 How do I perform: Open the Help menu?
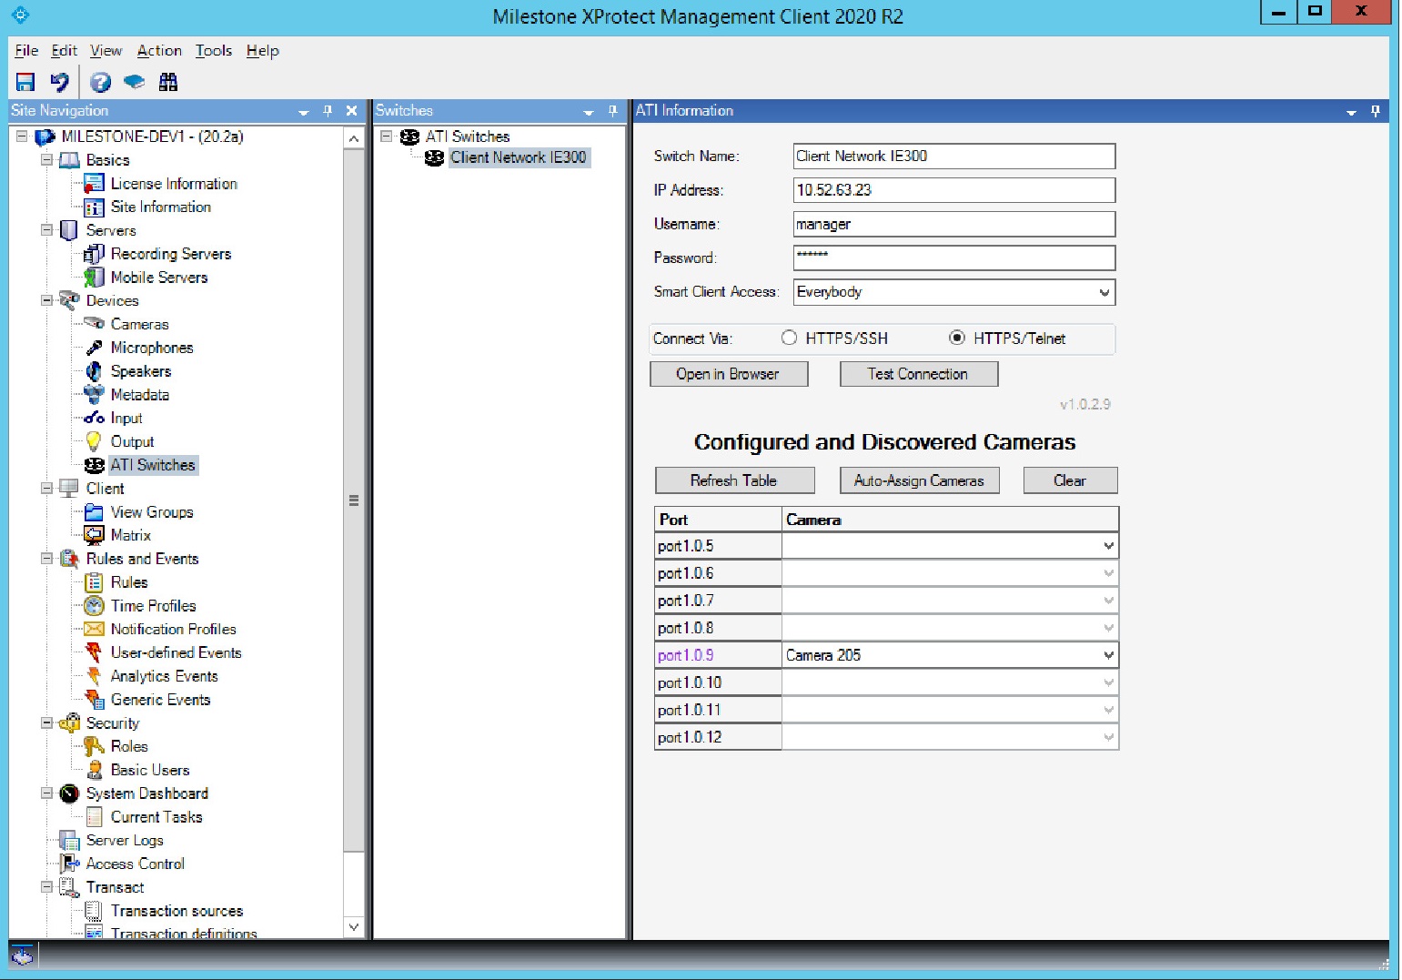[x=263, y=51]
